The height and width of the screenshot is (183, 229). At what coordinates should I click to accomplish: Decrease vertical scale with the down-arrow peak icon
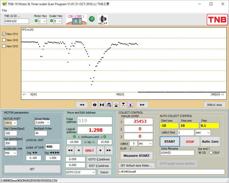tap(123, 105)
